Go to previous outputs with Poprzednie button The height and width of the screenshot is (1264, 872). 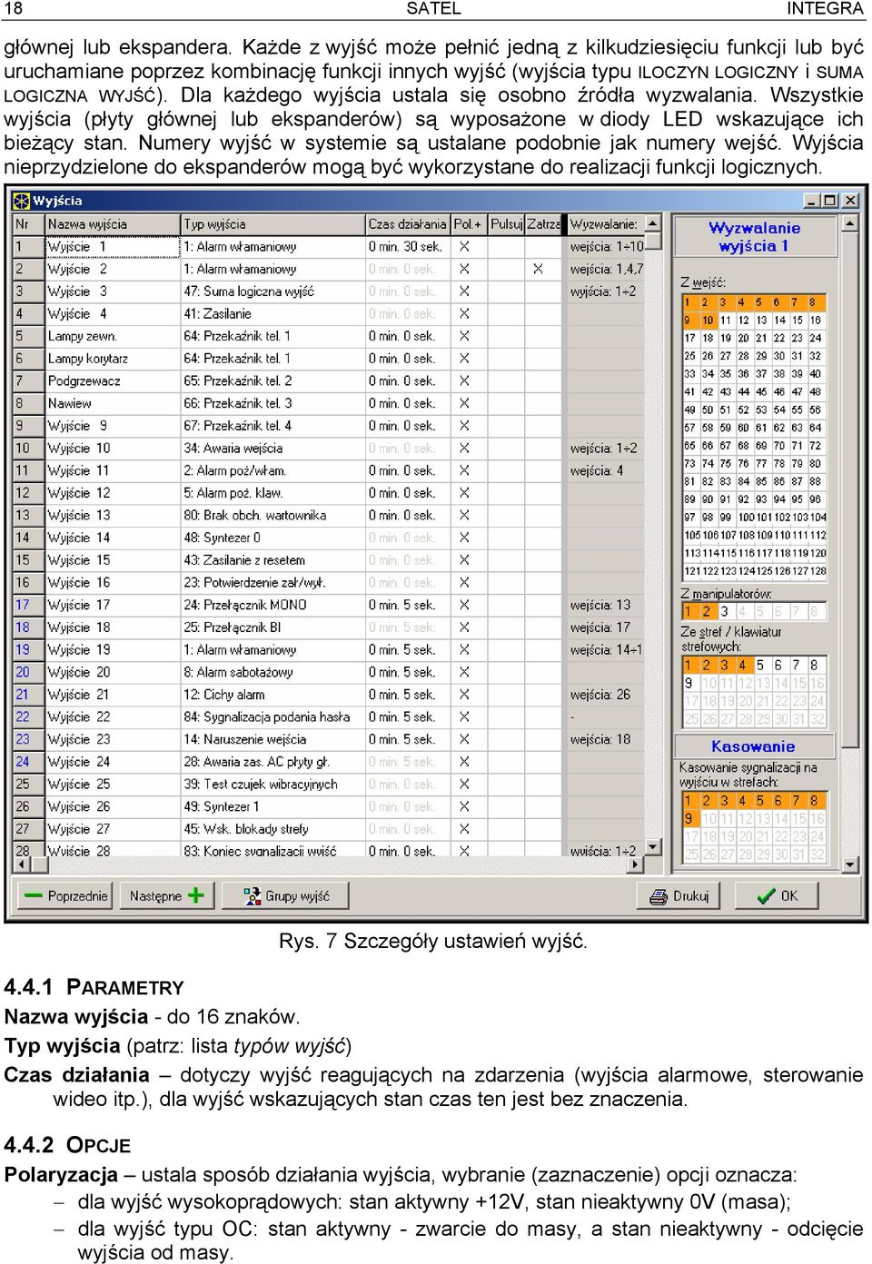coord(64,896)
